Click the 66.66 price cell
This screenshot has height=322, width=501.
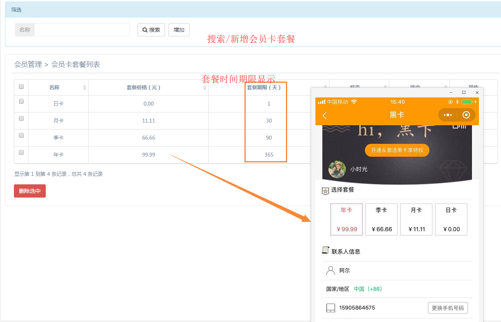148,138
